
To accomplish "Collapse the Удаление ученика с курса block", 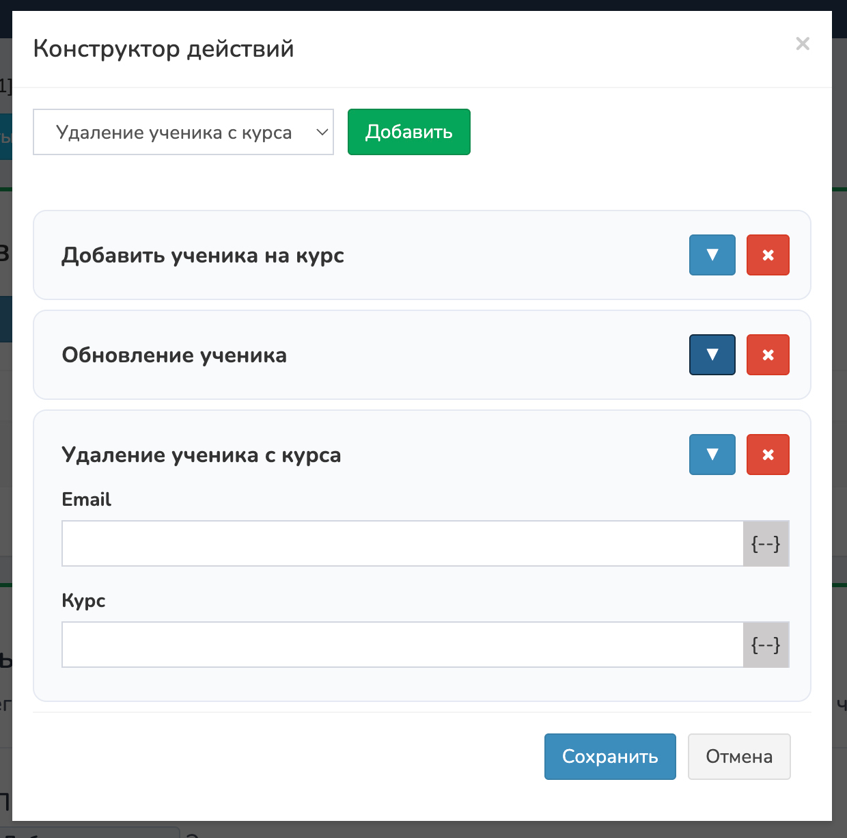I will coord(712,455).
